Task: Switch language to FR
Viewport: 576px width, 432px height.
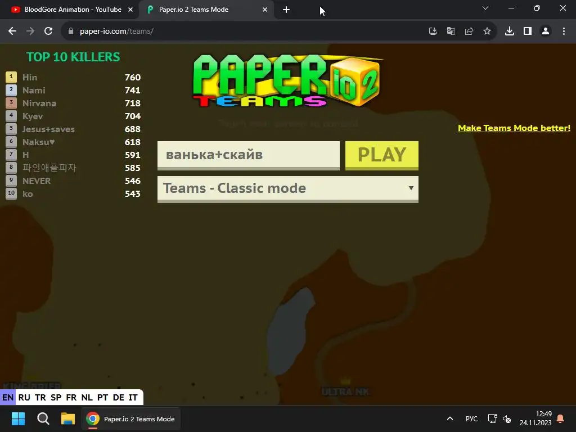Action: (71, 398)
